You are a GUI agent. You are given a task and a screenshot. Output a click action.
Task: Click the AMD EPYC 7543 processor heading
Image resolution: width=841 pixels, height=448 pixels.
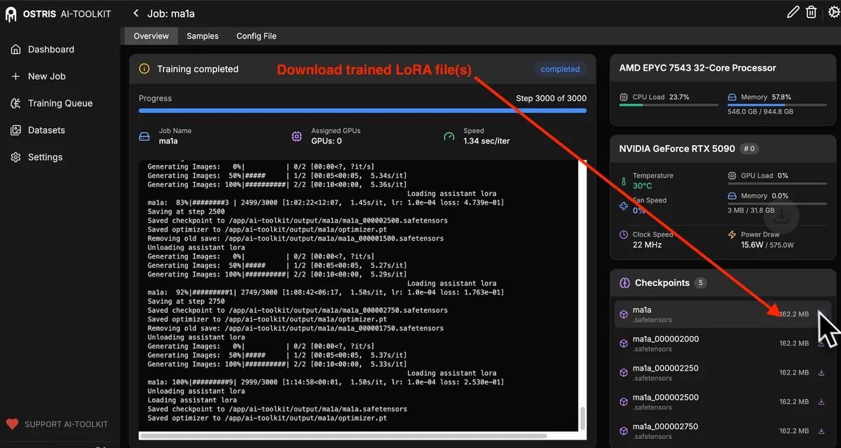[x=697, y=68]
